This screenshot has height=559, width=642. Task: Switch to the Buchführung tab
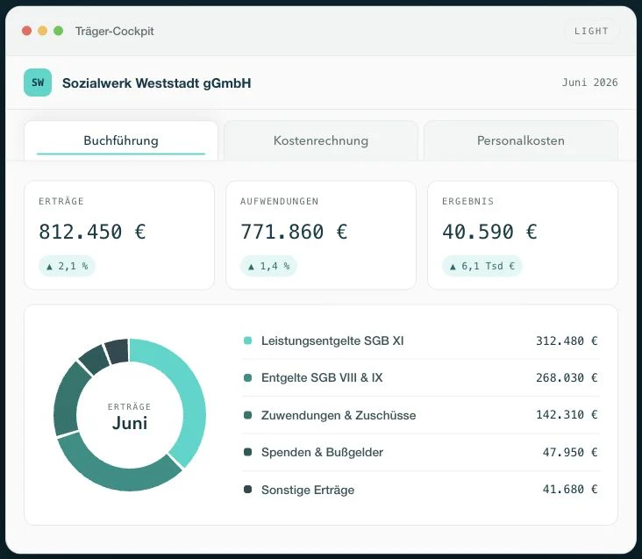[x=121, y=140]
